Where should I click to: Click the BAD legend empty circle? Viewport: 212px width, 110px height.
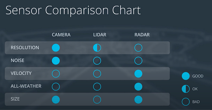click(186, 102)
